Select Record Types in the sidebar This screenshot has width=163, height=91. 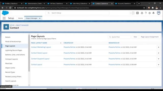point(10,72)
